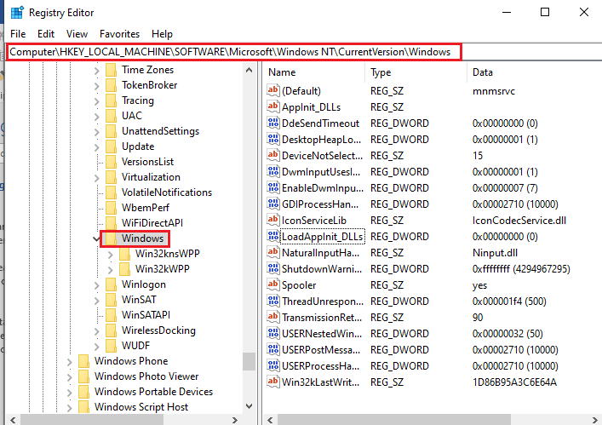The width and height of the screenshot is (602, 425).
Task: Open the Favorites menu
Action: (x=119, y=34)
